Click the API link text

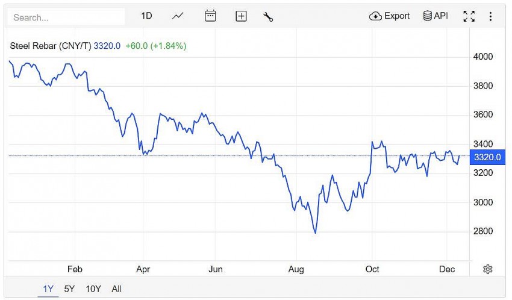pyautogui.click(x=441, y=16)
